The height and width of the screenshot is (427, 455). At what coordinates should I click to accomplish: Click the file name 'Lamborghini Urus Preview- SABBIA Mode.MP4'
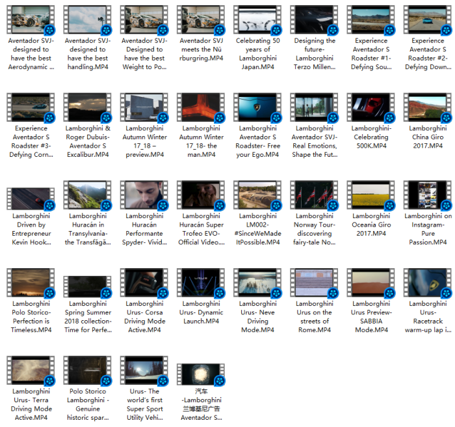click(371, 316)
